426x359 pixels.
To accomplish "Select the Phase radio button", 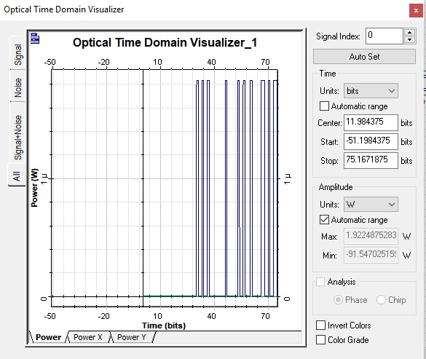I will pyautogui.click(x=338, y=300).
